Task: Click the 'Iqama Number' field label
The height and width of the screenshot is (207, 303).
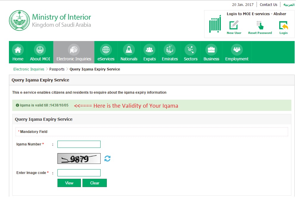Action: point(29,144)
